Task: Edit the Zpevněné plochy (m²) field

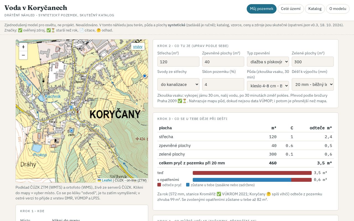Action: (x=223, y=62)
